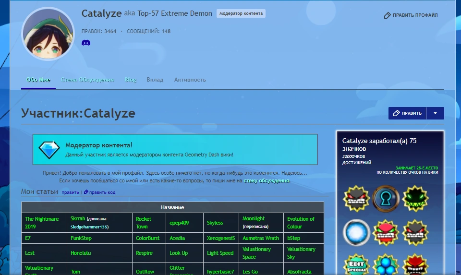Open the 'ColorBurst' article link

point(147,238)
